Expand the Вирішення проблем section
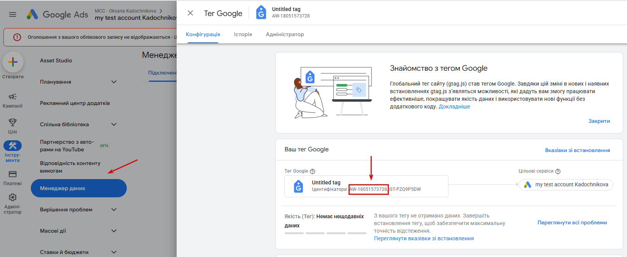The image size is (627, 257). pos(114,209)
